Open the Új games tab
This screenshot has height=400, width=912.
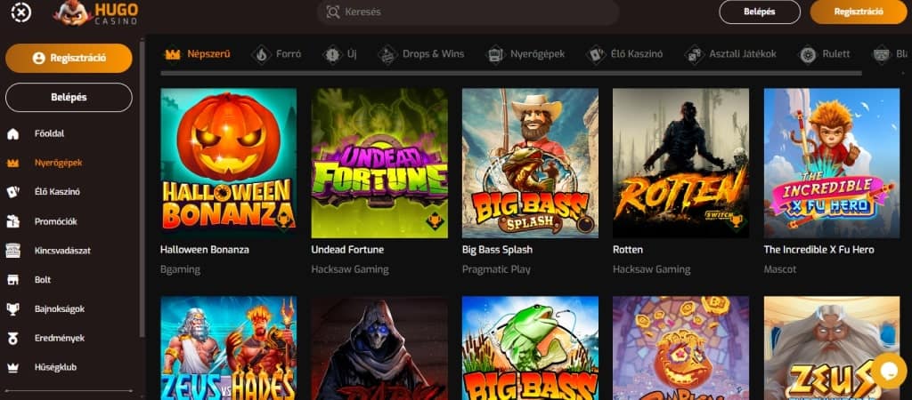point(340,54)
